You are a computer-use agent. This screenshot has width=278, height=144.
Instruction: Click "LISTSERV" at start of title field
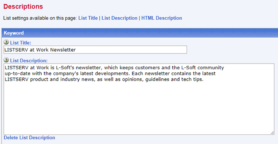[x=16, y=50]
